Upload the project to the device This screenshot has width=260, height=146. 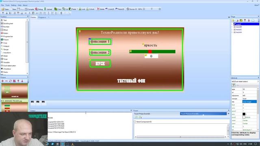48,9
